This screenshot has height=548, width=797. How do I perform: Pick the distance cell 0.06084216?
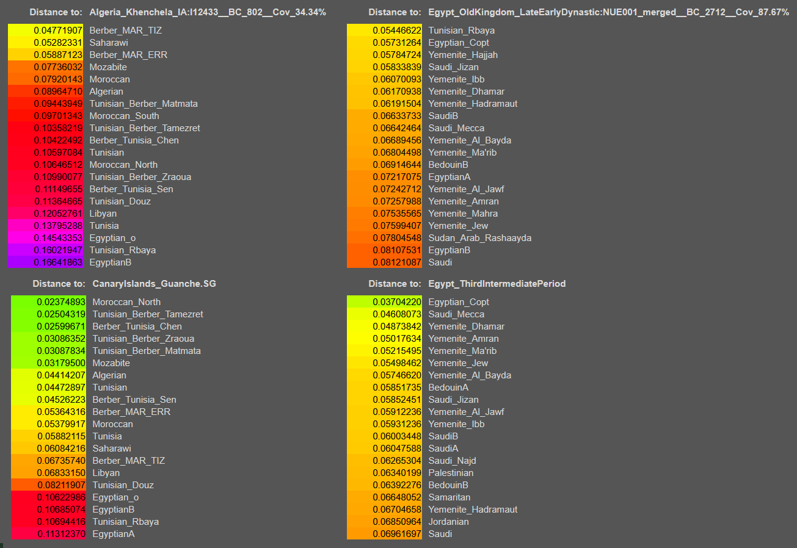pyautogui.click(x=49, y=449)
